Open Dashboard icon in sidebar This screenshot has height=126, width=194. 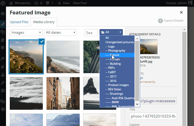[3, 13]
